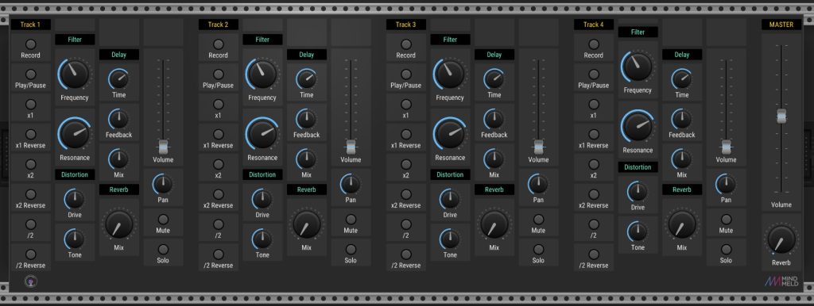The height and width of the screenshot is (306, 814).
Task: Click Track 4 Pan knob
Action: coord(726,185)
